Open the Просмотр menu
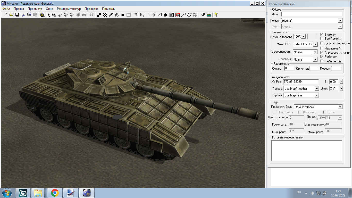Image resolution: width=352 pixels, height=198 pixels. [35, 9]
